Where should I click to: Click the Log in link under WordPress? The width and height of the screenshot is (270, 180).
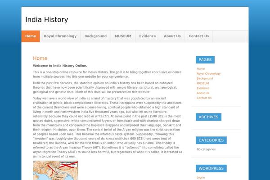click(x=201, y=177)
